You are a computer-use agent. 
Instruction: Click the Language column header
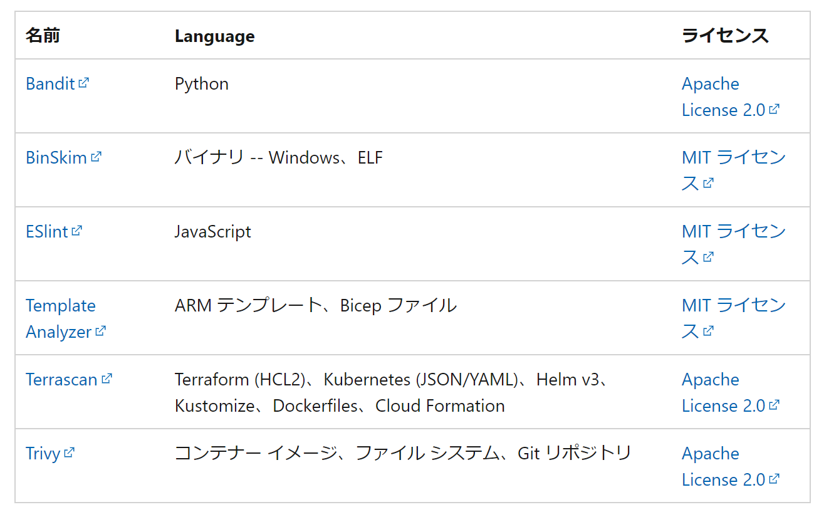[214, 36]
